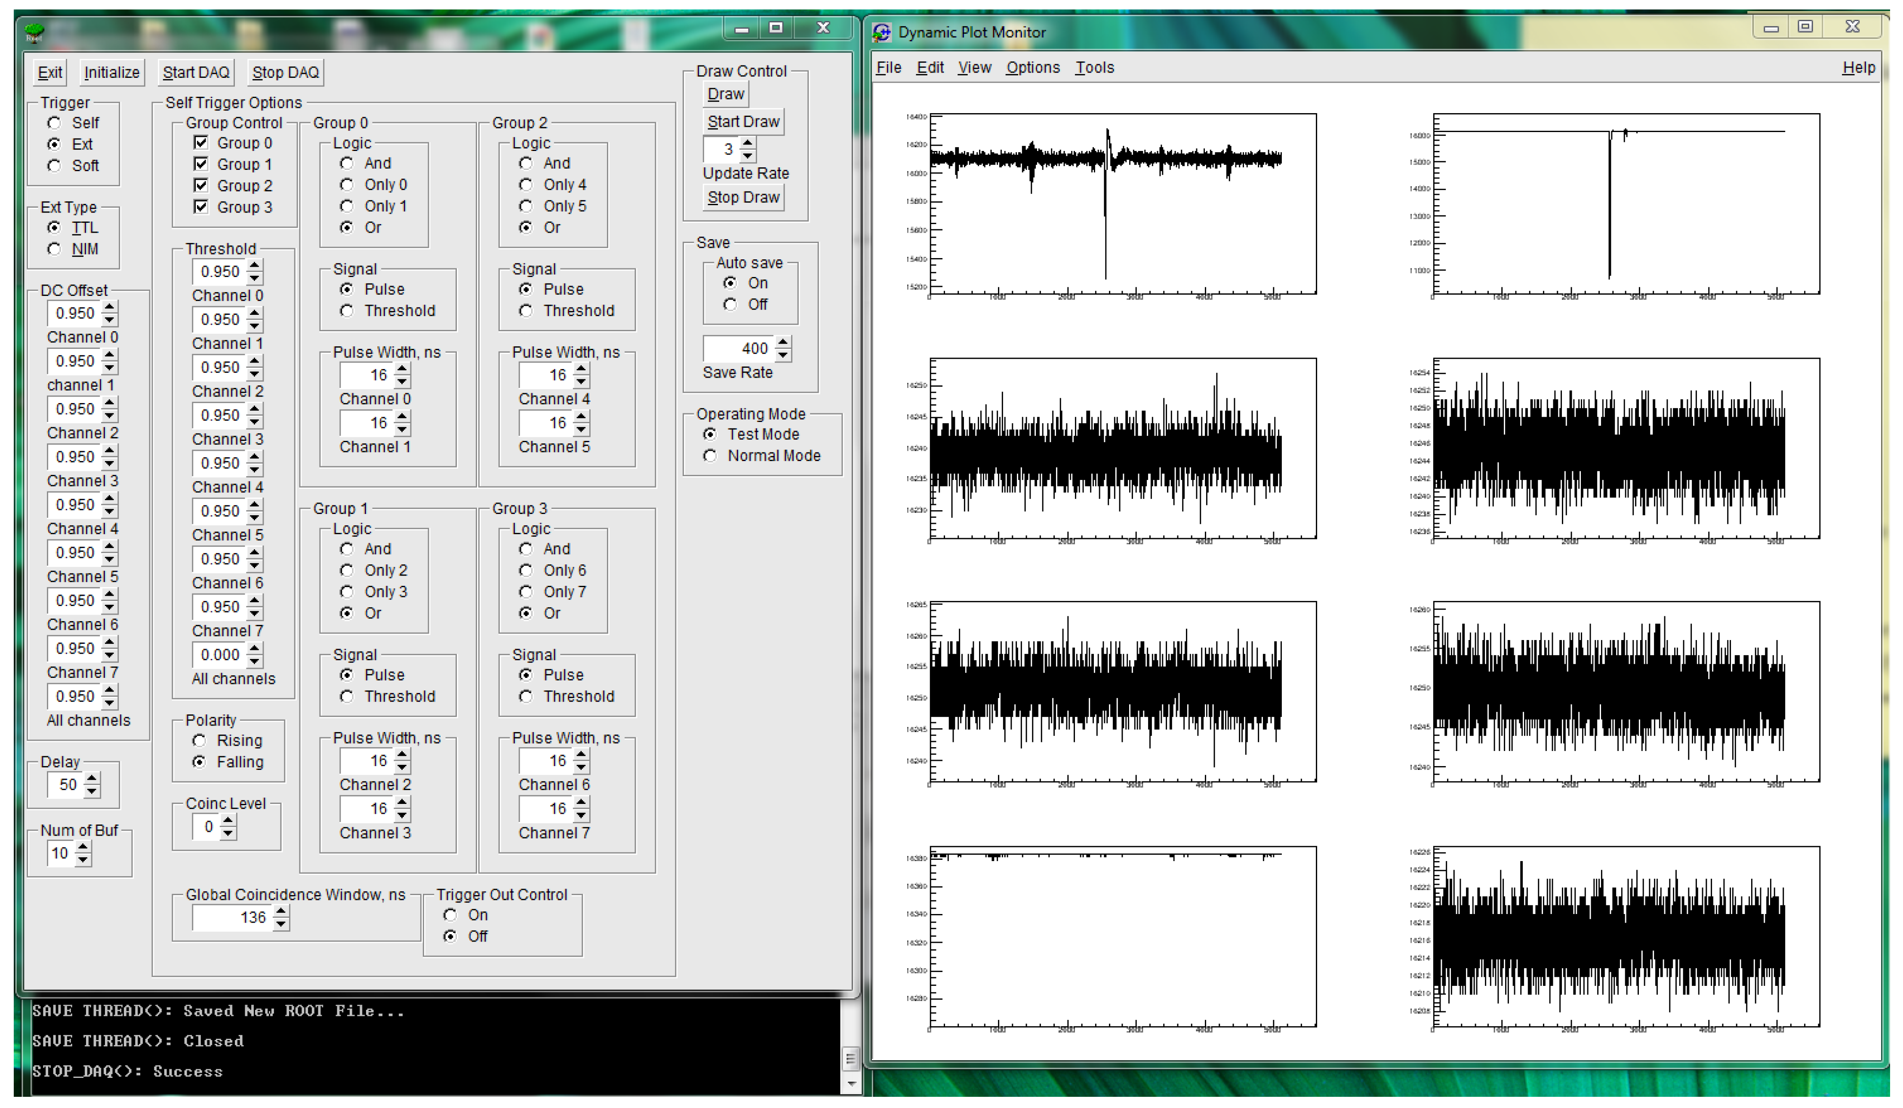Decrease the Group 0 Channel 0 pulse width
The height and width of the screenshot is (1108, 1903).
pos(403,382)
